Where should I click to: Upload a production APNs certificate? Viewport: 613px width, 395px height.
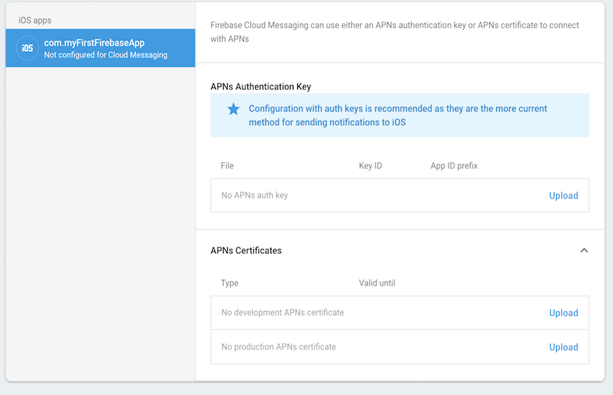563,348
